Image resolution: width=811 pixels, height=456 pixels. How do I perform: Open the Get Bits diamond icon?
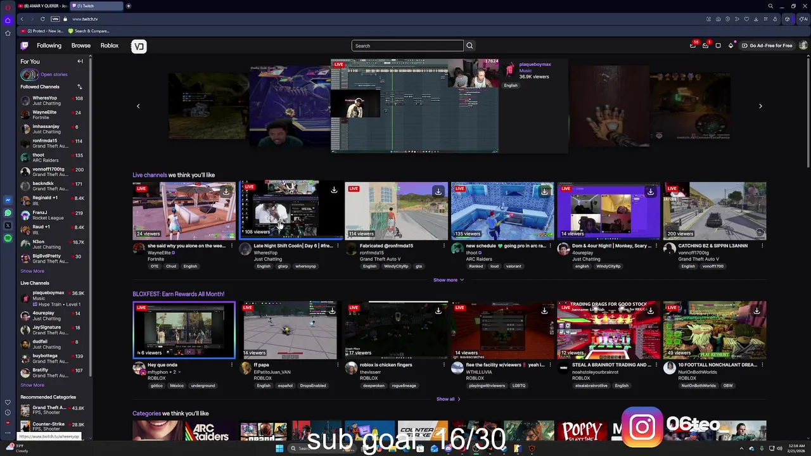[731, 46]
